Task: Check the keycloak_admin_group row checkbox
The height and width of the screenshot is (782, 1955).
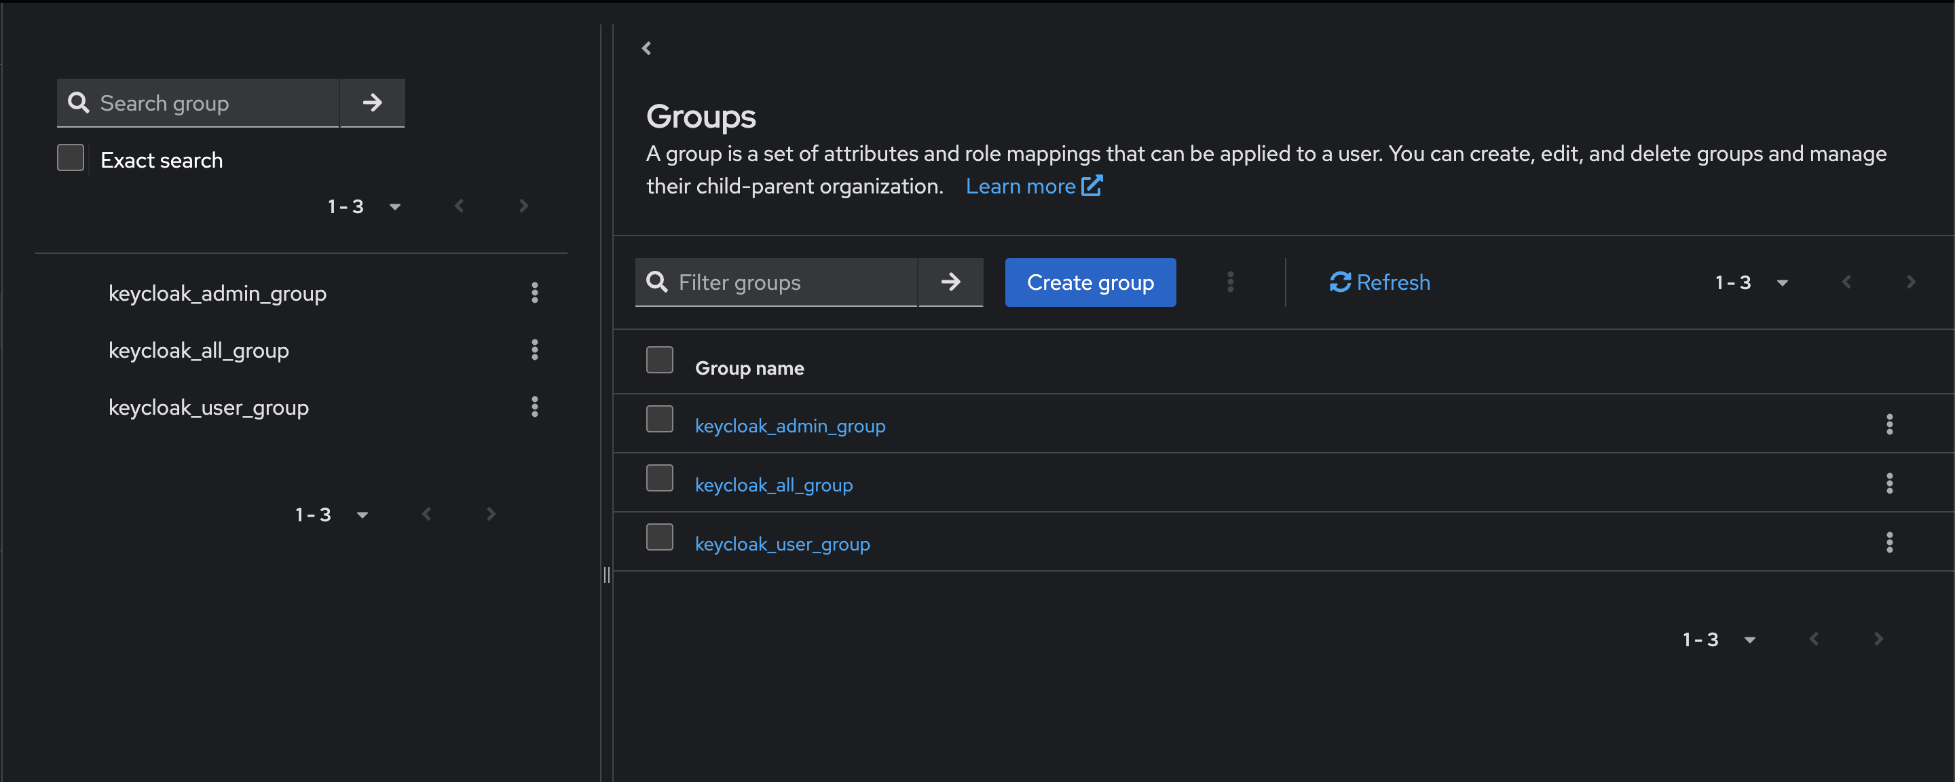Action: tap(660, 418)
